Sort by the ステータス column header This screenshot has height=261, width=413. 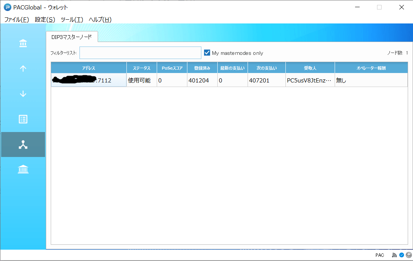[x=142, y=68]
